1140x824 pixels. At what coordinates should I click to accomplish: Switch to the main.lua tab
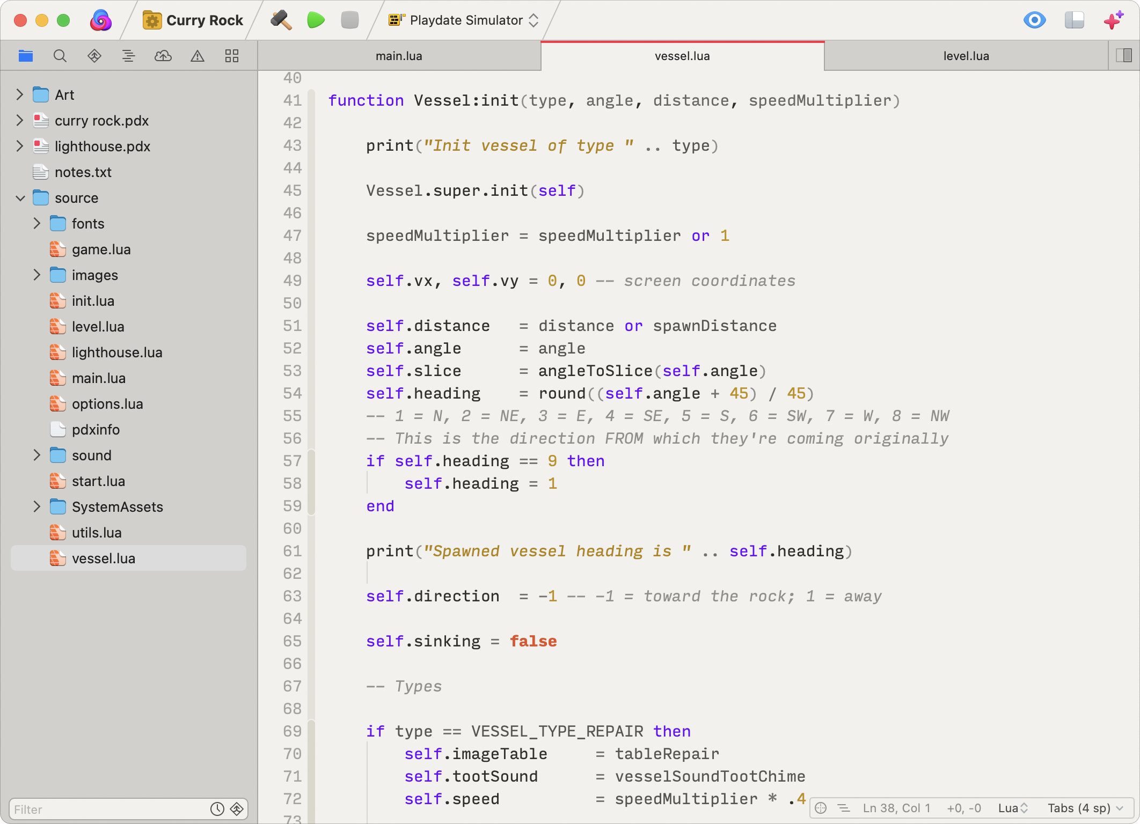pyautogui.click(x=399, y=56)
